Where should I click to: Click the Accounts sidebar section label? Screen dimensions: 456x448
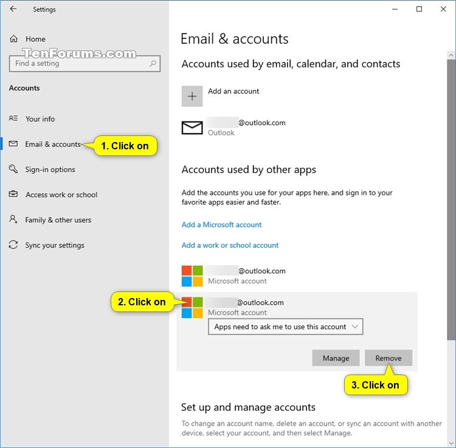coord(24,88)
